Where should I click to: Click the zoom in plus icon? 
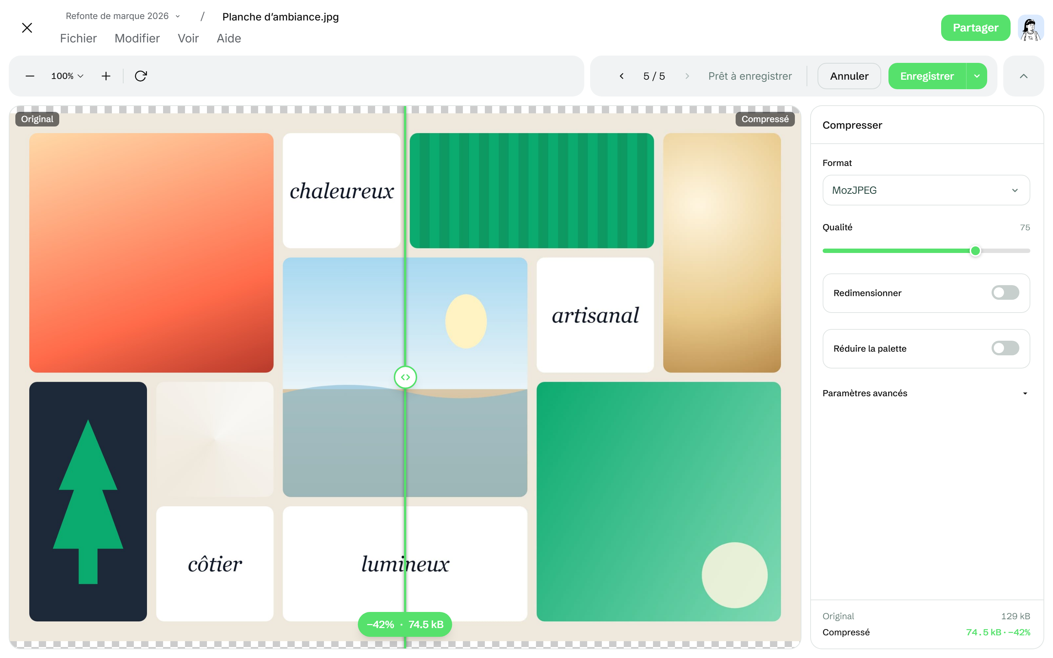(x=106, y=76)
